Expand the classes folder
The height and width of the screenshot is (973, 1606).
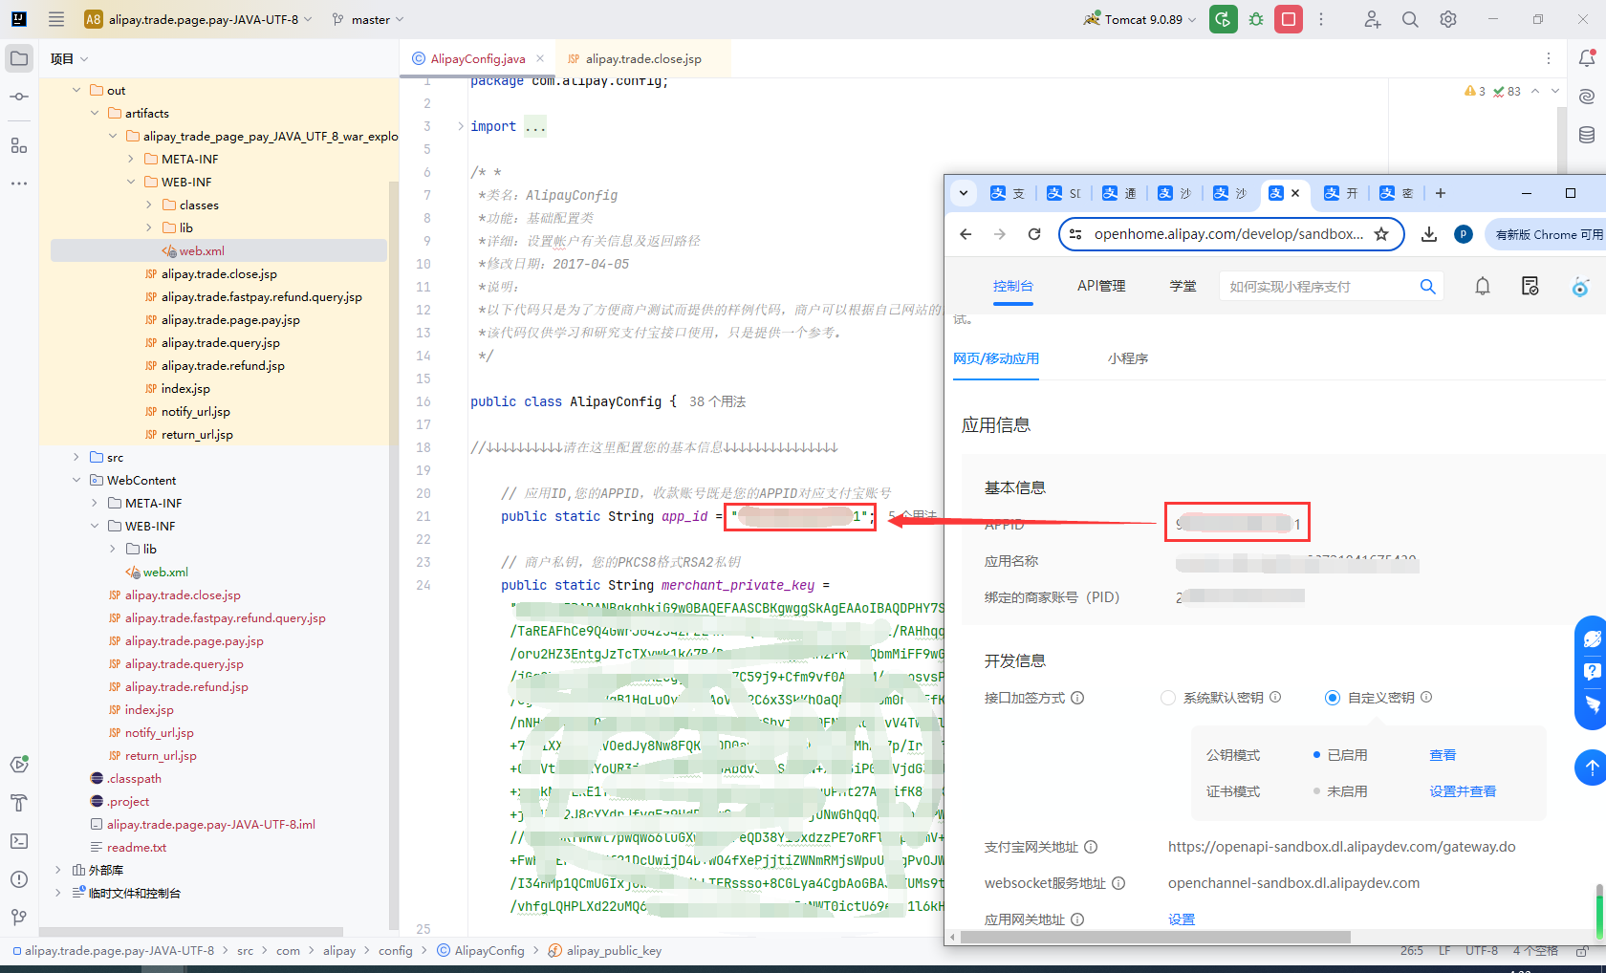[149, 205]
